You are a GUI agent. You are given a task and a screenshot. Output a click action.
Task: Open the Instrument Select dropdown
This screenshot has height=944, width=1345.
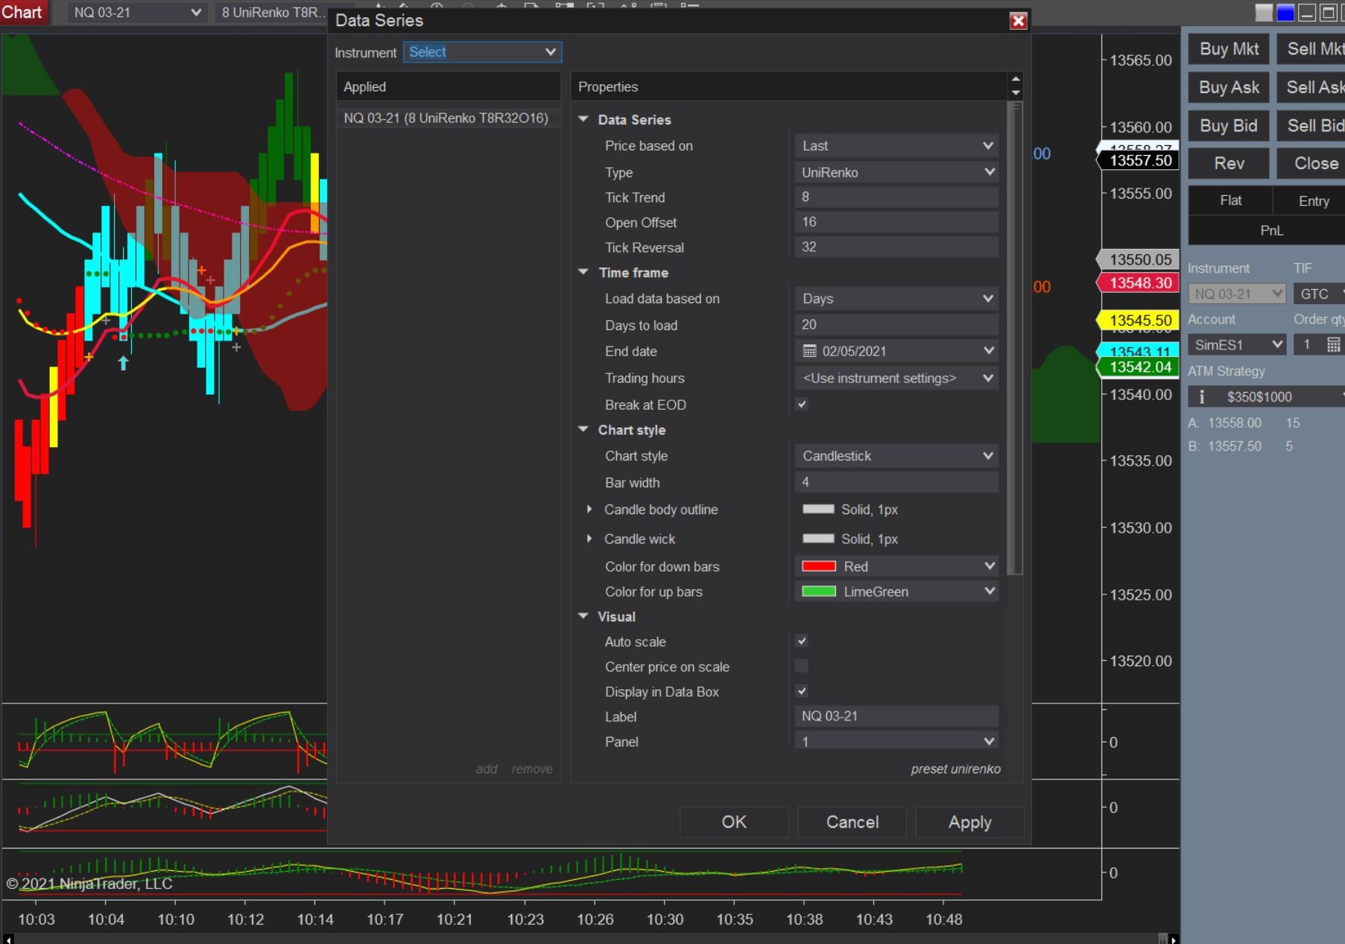[x=482, y=52]
